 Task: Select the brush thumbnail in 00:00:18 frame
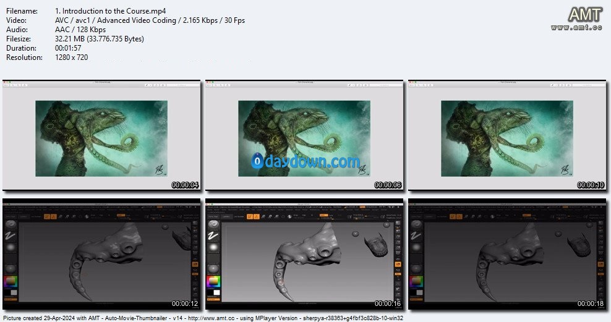click(x=416, y=225)
